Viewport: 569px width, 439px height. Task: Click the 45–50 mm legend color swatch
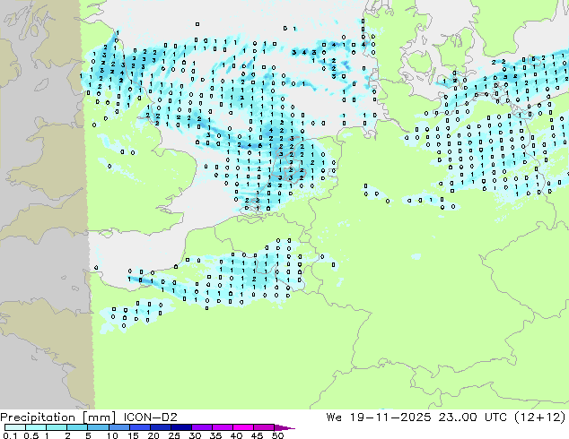tap(264, 427)
